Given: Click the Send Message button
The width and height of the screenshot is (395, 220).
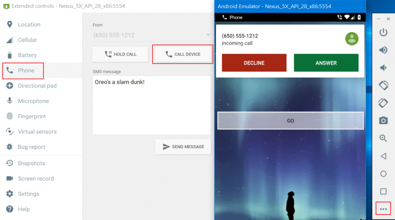Looking at the screenshot, I should tap(183, 147).
